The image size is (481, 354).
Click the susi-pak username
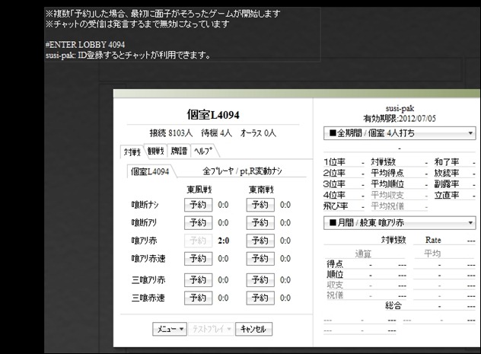400,108
